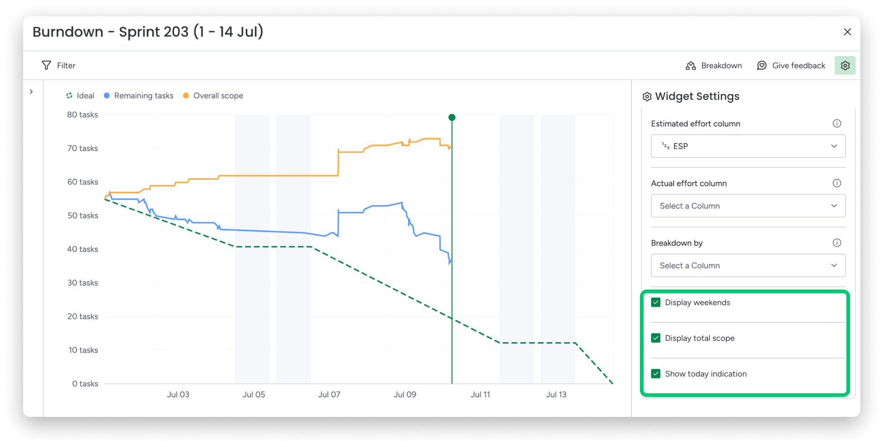Uncheck Display weekends
883x447 pixels.
point(655,302)
